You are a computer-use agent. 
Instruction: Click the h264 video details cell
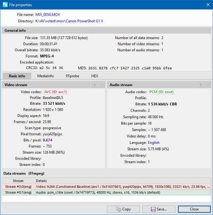pos(123,187)
